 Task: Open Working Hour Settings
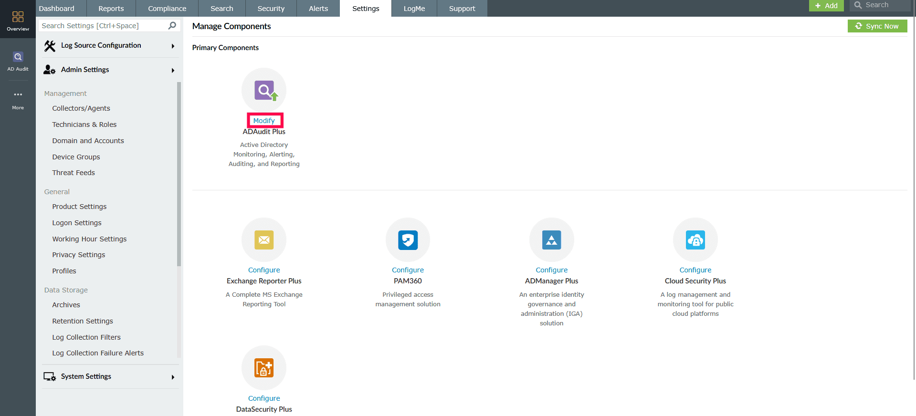pos(90,239)
